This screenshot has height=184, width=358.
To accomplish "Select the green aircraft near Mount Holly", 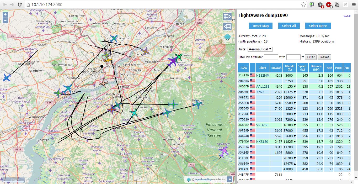I will pyautogui.click(x=179, y=57).
